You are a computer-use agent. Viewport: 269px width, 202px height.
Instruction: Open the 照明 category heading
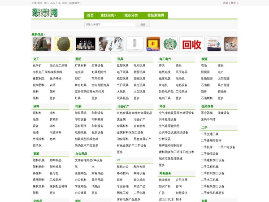click(x=78, y=59)
